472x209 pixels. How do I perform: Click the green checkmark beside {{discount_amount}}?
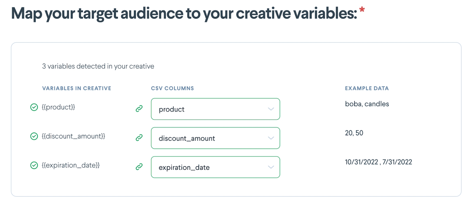click(34, 136)
